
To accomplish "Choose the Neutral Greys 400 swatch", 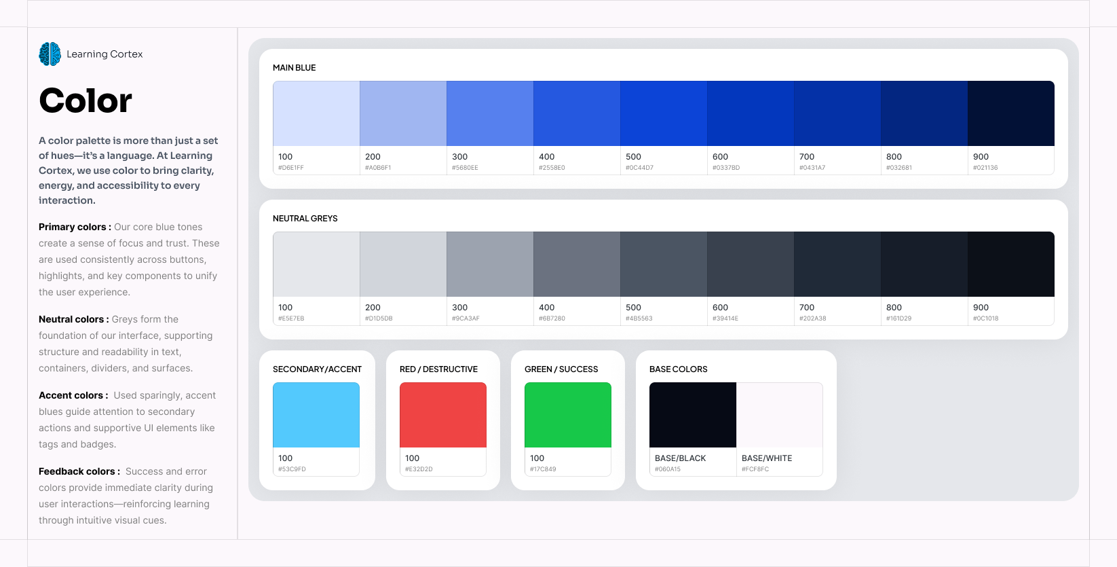I will (577, 264).
